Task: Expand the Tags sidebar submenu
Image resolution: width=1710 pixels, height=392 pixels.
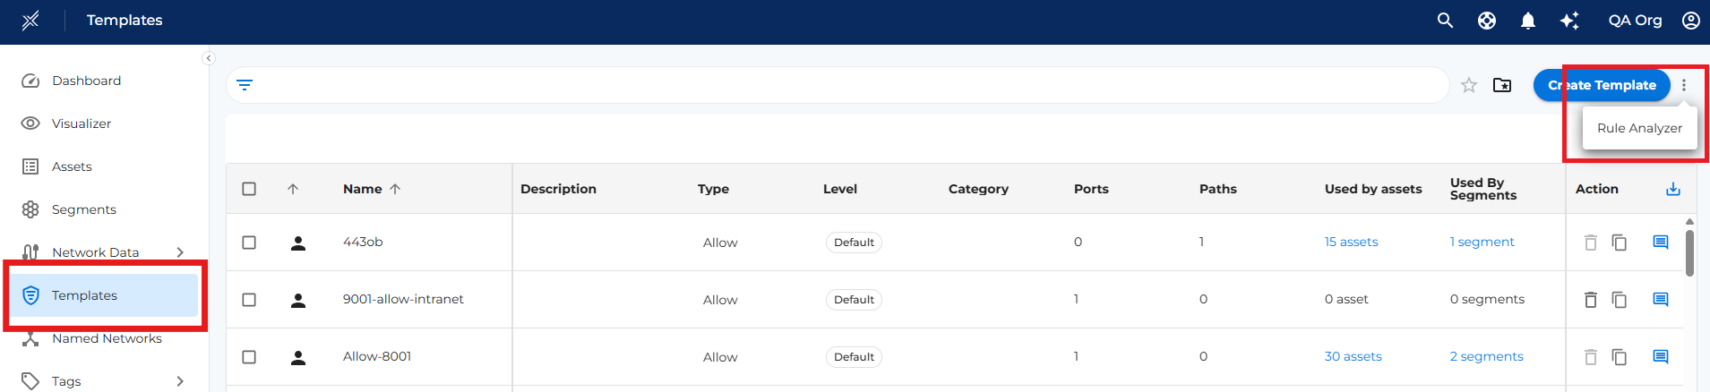Action: [180, 381]
